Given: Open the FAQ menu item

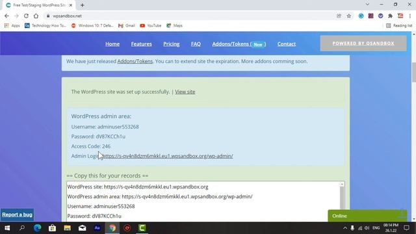Looking at the screenshot, I should pos(196,44).
